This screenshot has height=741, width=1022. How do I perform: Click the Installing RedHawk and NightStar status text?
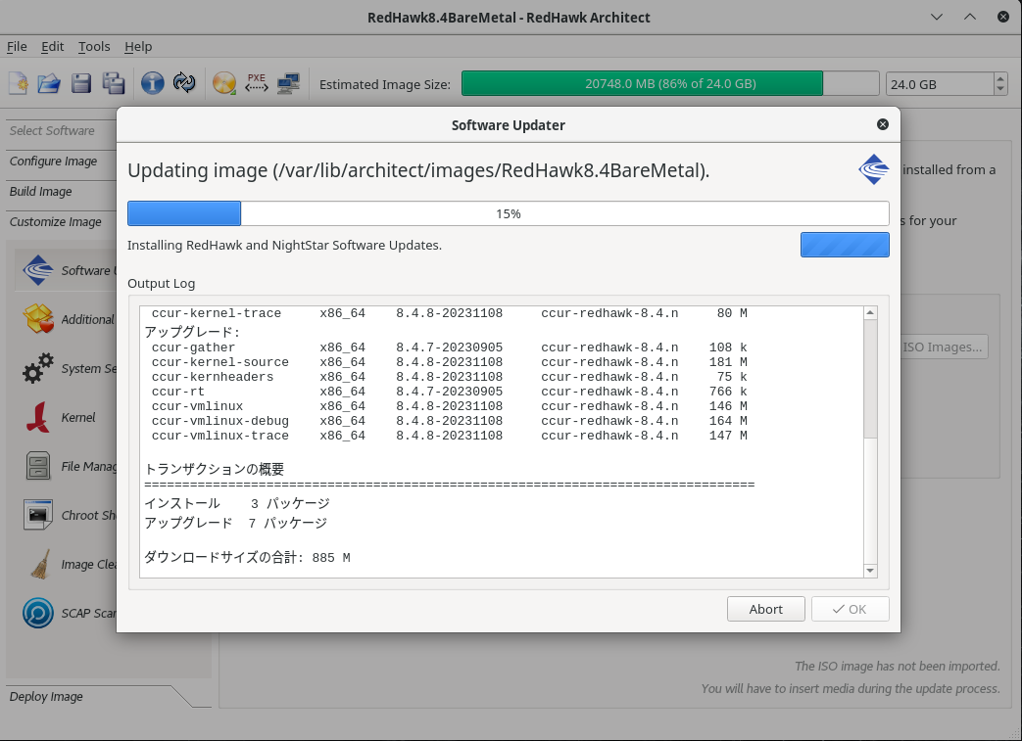coord(284,246)
